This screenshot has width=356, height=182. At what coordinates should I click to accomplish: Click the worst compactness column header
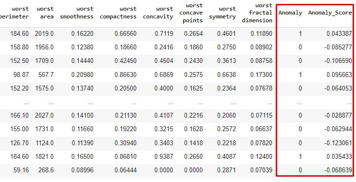[118, 13]
